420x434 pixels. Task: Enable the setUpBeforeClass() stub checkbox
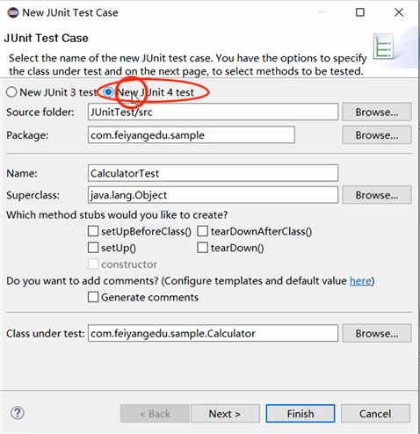[93, 231]
